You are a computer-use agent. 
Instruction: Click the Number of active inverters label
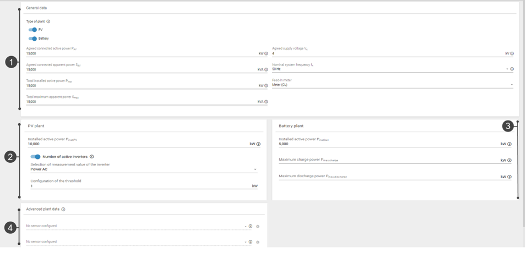[65, 157]
